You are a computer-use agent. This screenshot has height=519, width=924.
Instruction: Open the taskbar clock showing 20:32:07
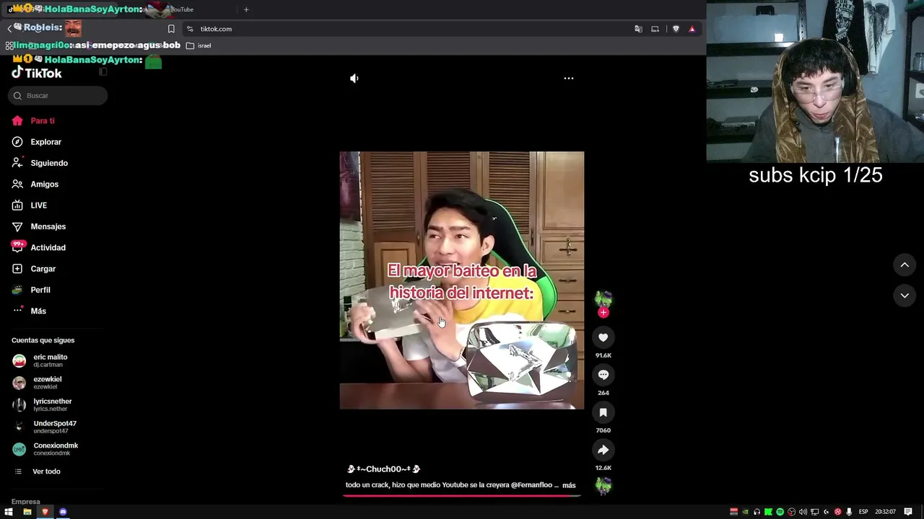click(885, 512)
